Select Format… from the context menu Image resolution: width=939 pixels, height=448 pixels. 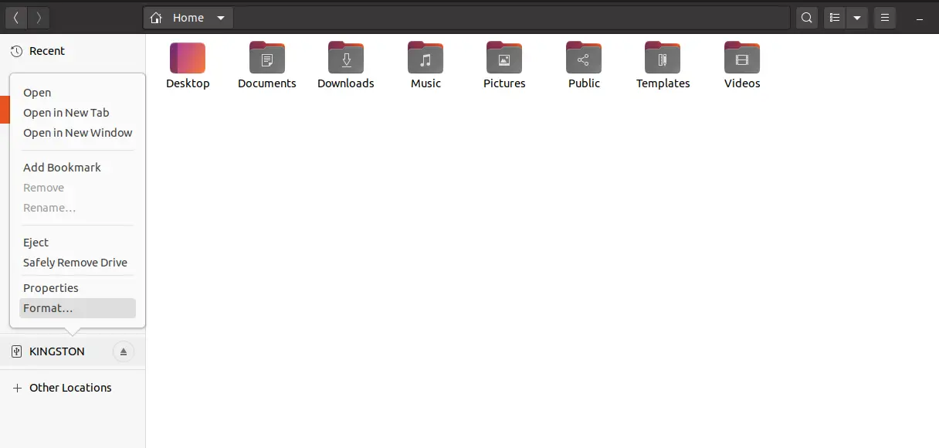click(47, 307)
